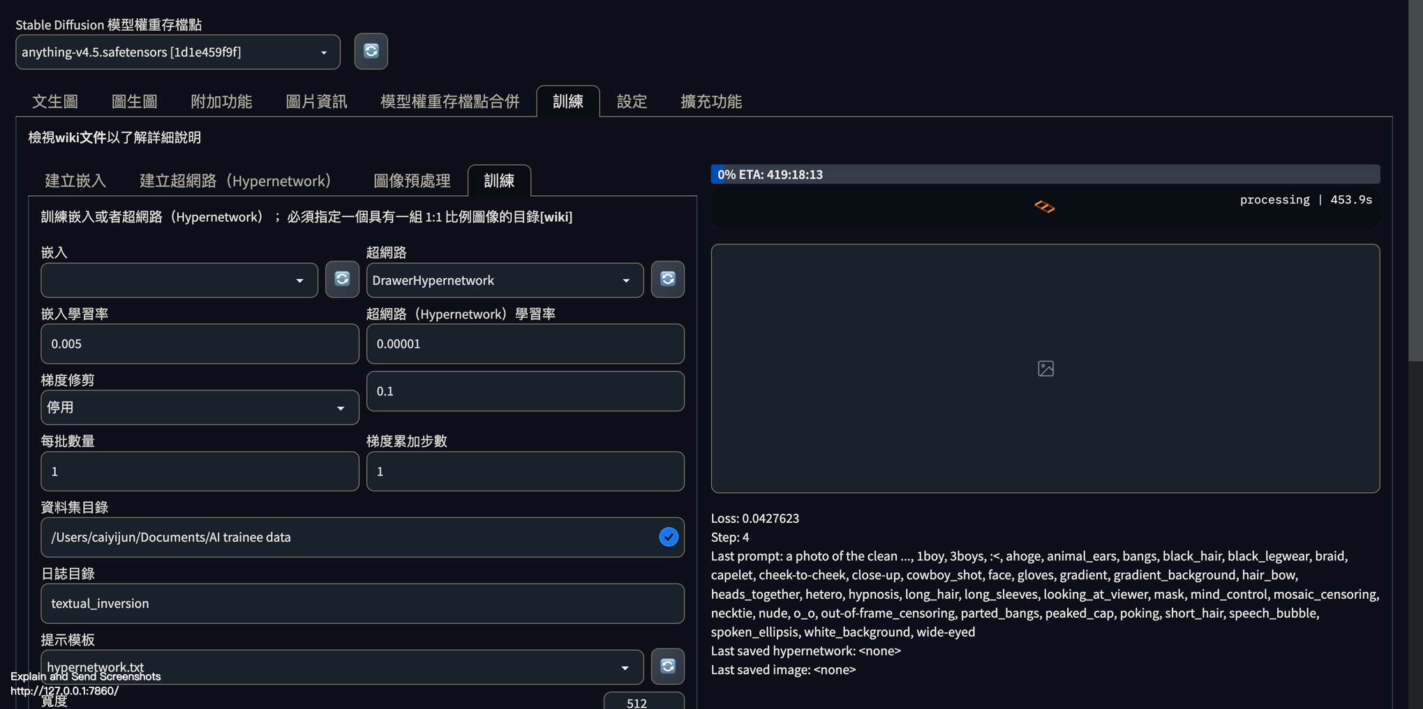The width and height of the screenshot is (1423, 709).
Task: Click refresh icon beside the embedding dropdown
Action: (342, 280)
